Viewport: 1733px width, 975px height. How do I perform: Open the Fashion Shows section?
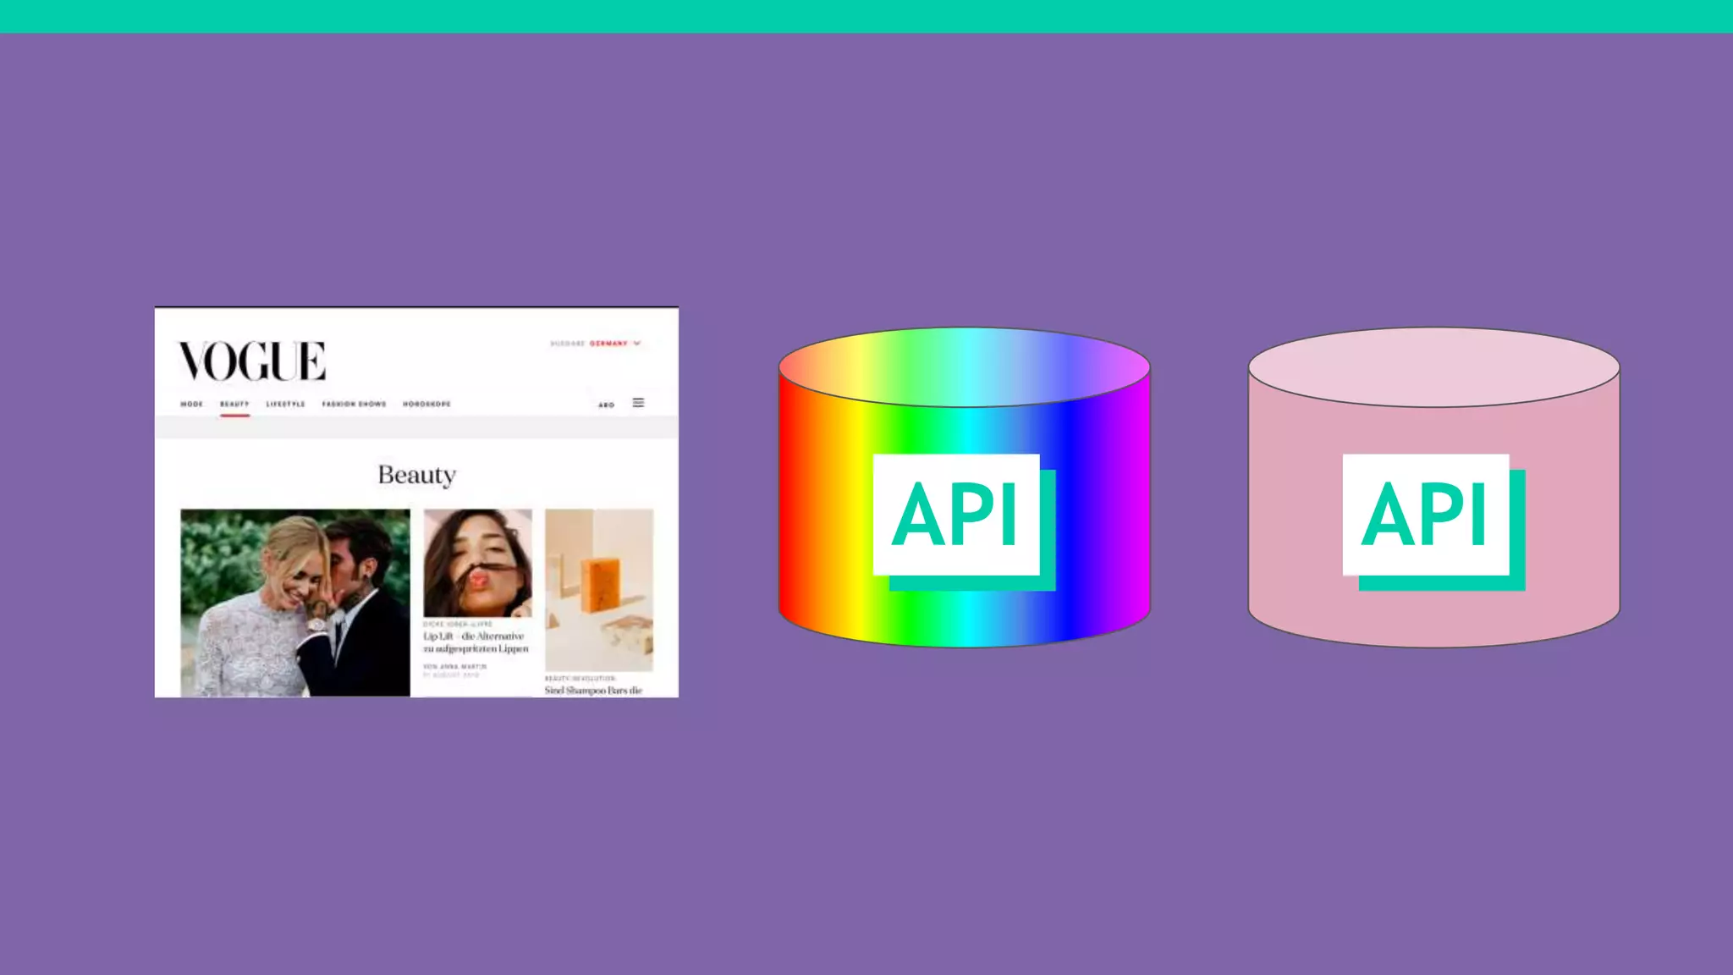click(354, 405)
